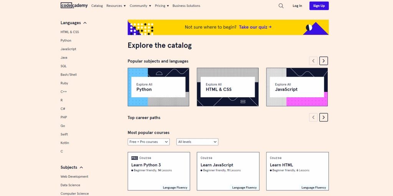
Task: Show next top career paths
Action: click(x=324, y=117)
